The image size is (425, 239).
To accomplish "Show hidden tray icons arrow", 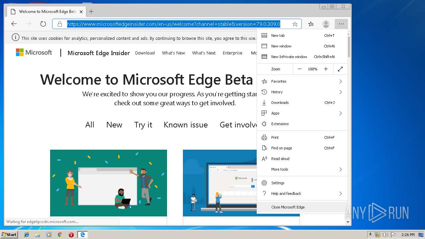I will (370, 235).
